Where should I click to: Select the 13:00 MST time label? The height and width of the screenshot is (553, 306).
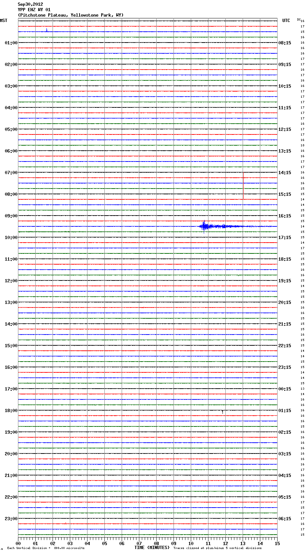tap(11, 302)
